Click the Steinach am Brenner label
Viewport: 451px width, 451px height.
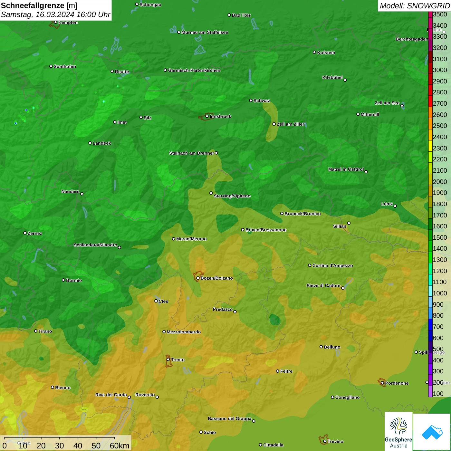(192, 153)
